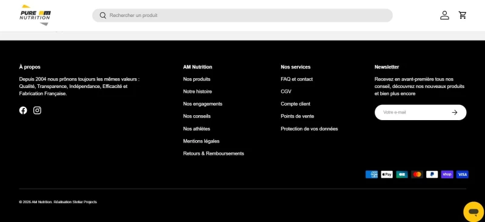Open Protection de vos données link
Image resolution: width=485 pixels, height=222 pixels.
[x=309, y=129]
